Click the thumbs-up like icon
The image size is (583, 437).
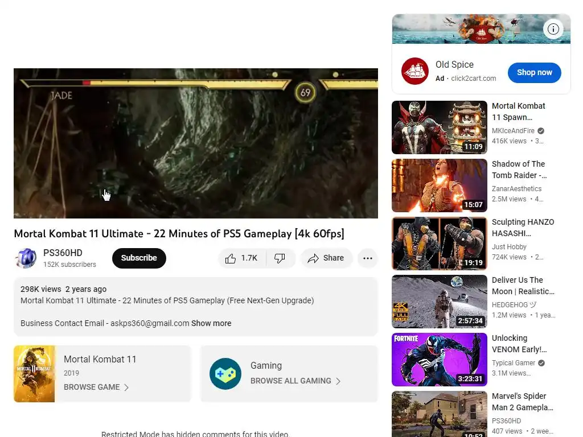coord(231,258)
